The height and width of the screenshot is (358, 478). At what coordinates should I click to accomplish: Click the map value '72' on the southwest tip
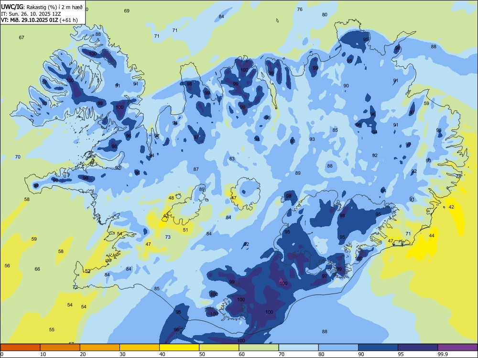tap(76, 287)
